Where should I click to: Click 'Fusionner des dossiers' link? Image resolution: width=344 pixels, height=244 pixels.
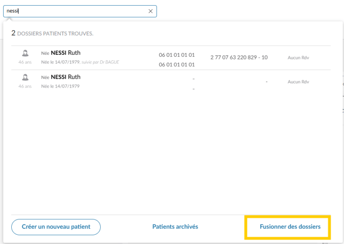pos(290,227)
